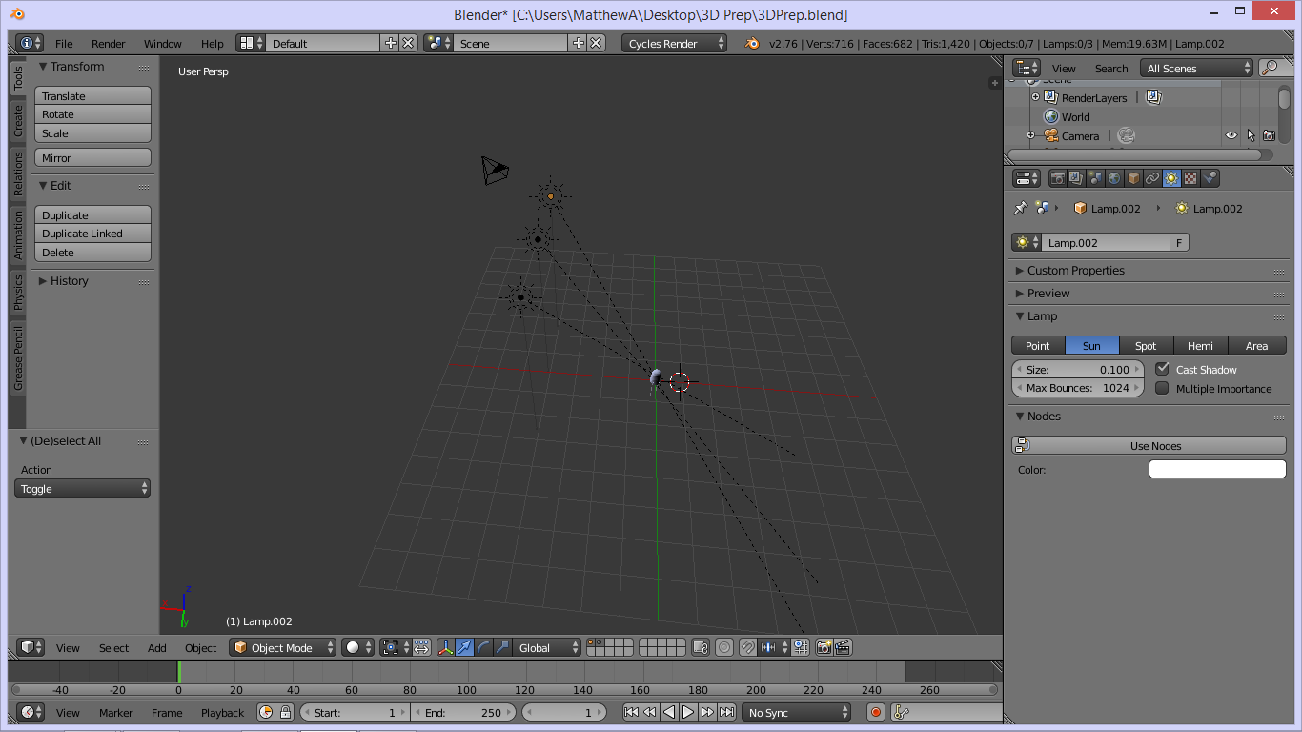Open the viewport shading mode dropdown
1302x732 pixels.
pos(358,647)
